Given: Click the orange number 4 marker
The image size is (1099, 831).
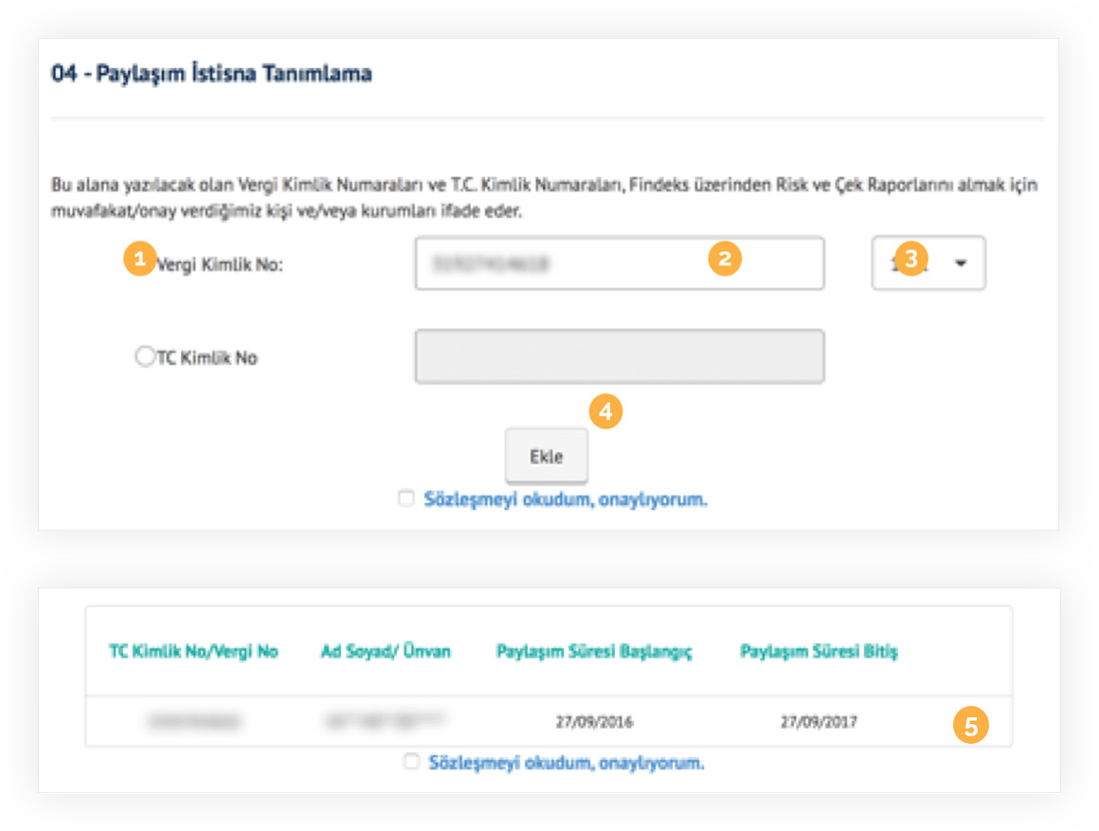Looking at the screenshot, I should click(x=605, y=411).
